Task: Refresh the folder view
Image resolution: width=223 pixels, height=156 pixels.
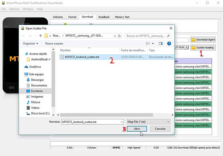Action: point(120,36)
